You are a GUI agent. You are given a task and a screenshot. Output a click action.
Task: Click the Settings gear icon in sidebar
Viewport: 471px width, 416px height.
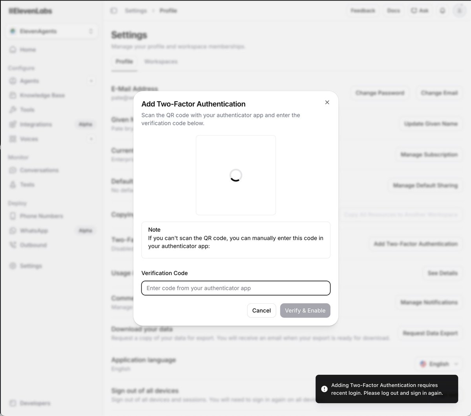coord(13,266)
